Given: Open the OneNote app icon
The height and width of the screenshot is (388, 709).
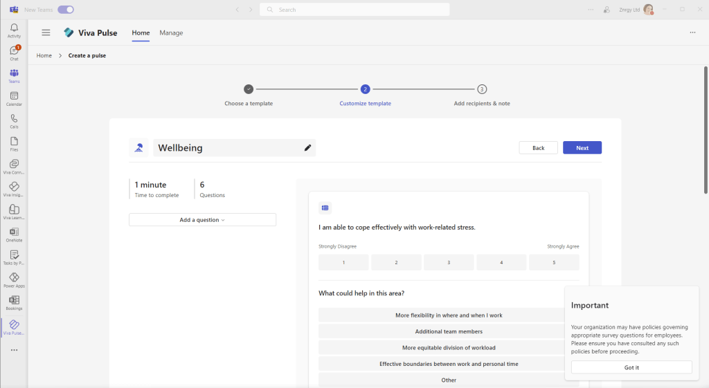Looking at the screenshot, I should 14,234.
